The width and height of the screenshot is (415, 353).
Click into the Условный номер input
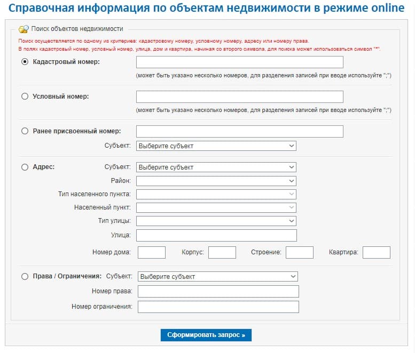coord(239,97)
